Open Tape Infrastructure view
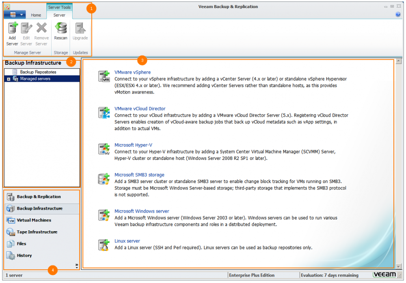The width and height of the screenshot is (406, 283). (42, 232)
